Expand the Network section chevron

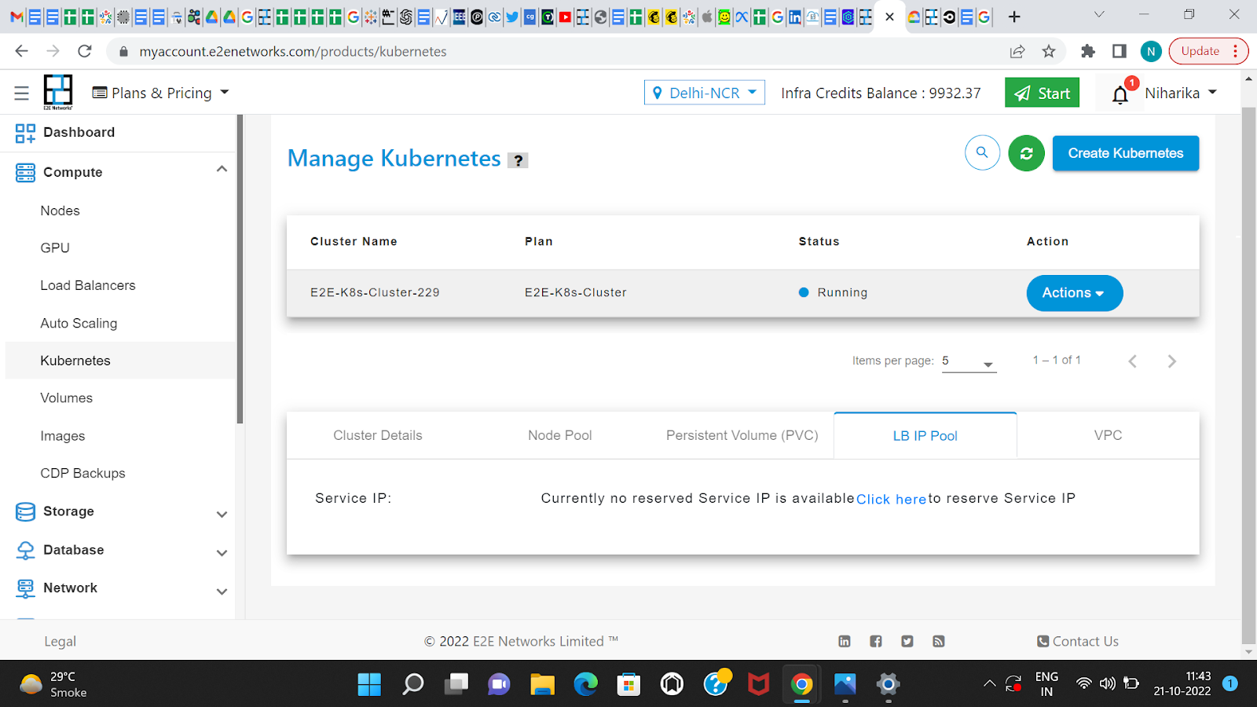point(222,592)
